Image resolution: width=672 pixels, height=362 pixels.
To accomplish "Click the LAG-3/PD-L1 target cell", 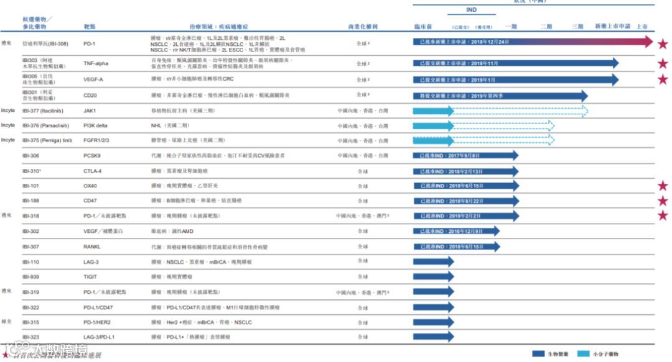I will coord(98,337).
